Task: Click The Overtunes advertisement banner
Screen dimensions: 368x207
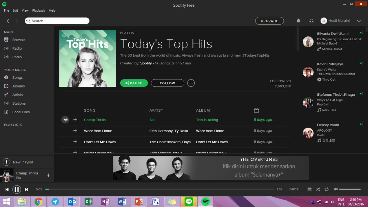Action: click(x=211, y=168)
